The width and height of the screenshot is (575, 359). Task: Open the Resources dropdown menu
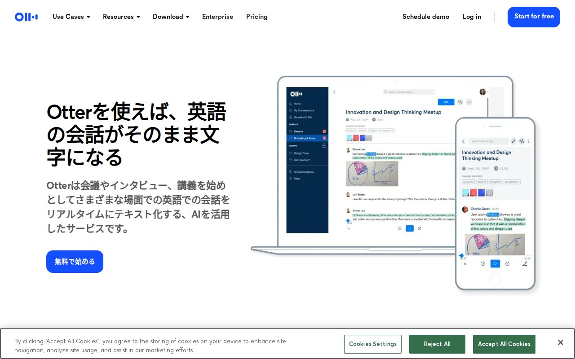coord(121,17)
